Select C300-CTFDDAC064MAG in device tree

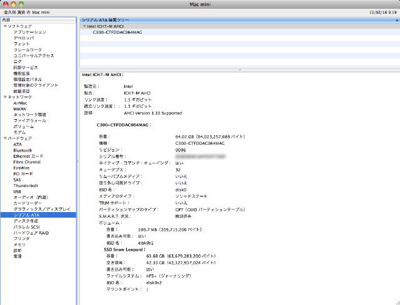(x=117, y=32)
